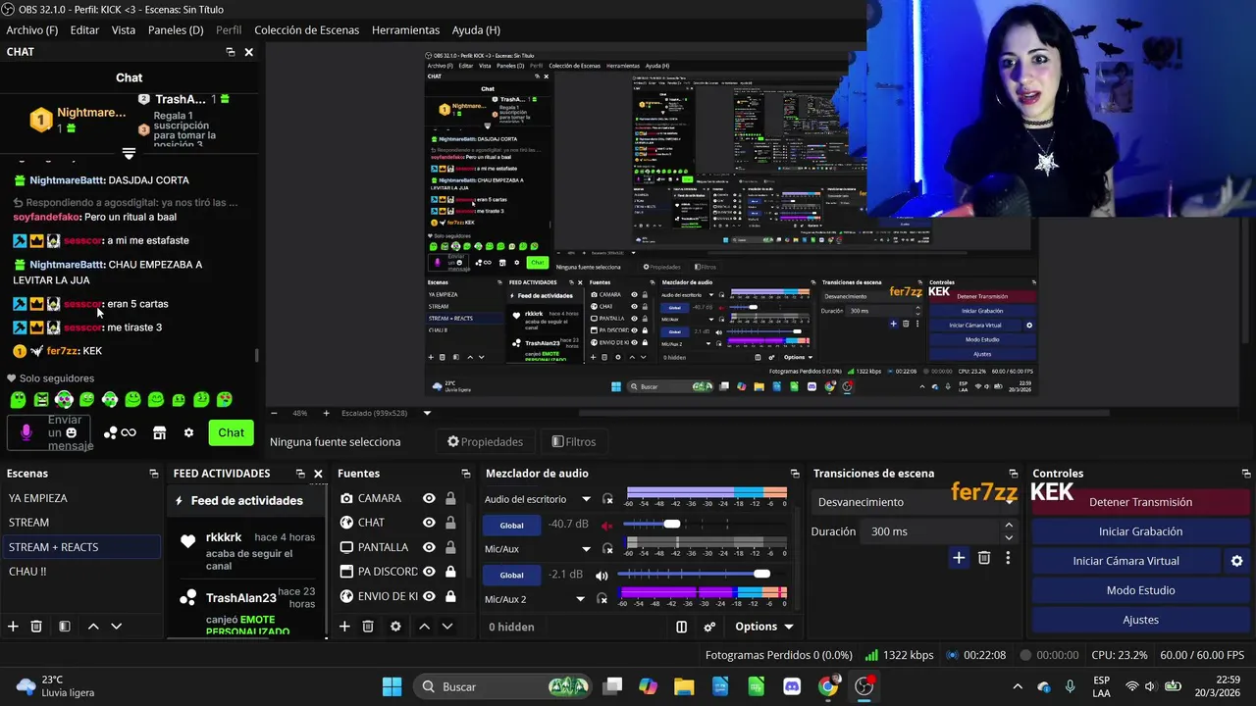Open the Herramientas menu

(x=405, y=30)
